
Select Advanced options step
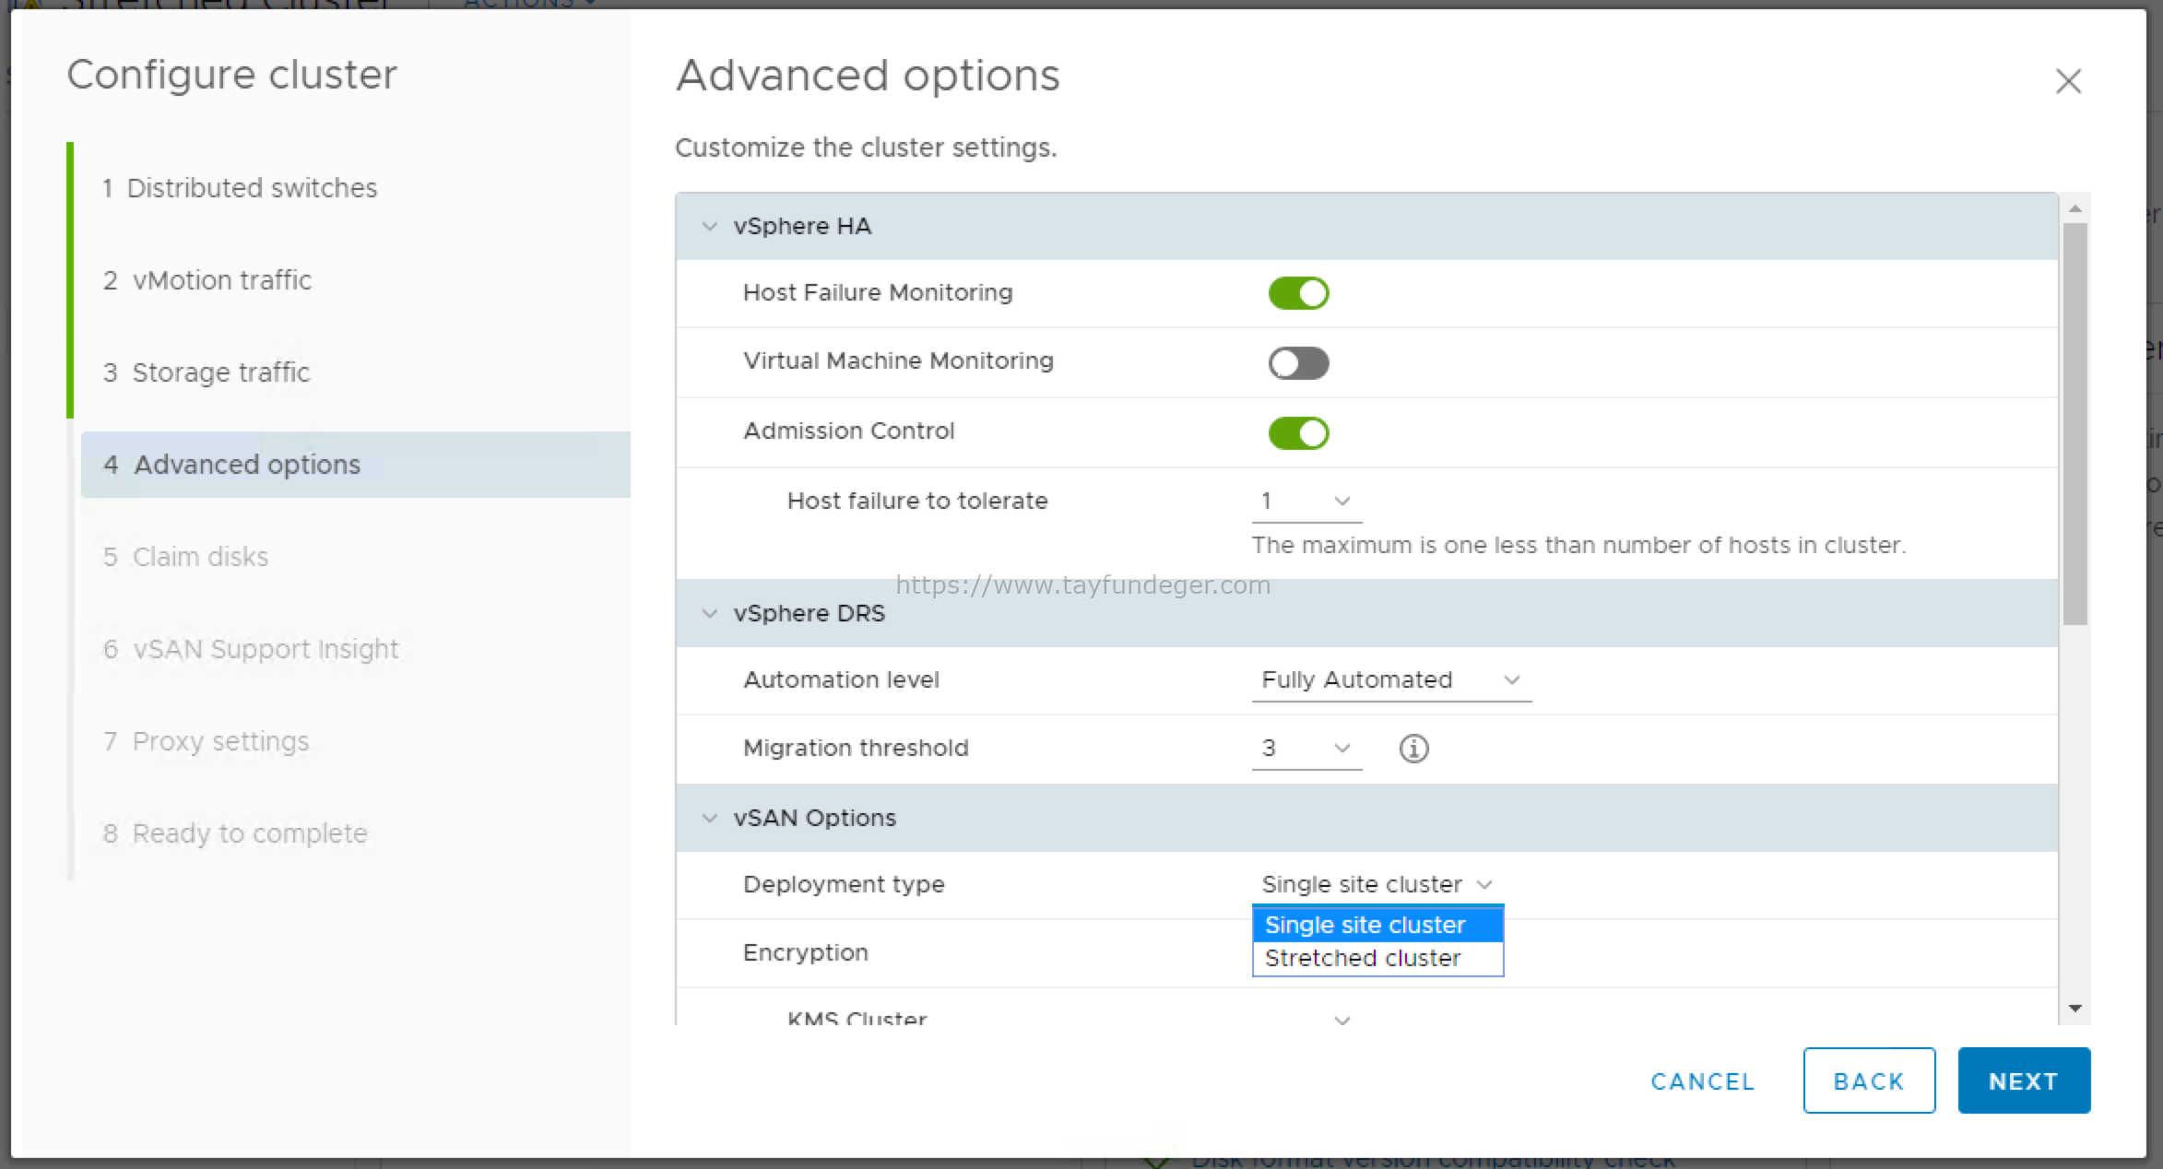(x=356, y=465)
